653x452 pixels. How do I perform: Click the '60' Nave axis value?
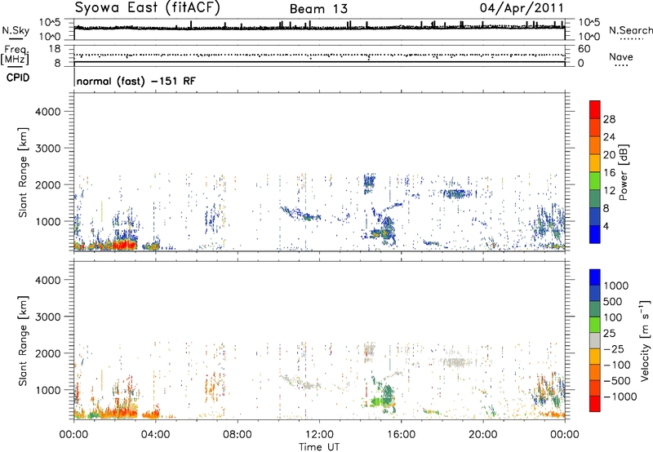[x=584, y=49]
